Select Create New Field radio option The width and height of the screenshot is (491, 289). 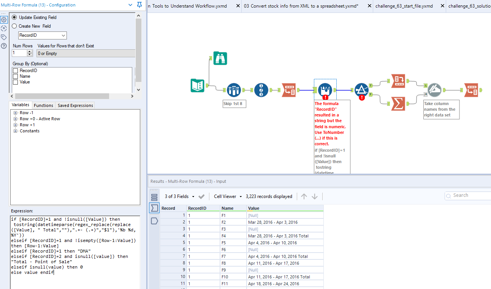coord(14,26)
